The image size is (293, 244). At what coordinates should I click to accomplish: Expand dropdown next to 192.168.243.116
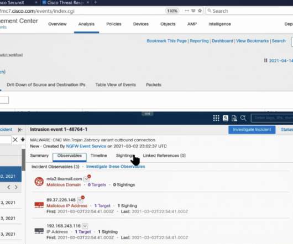tap(85, 226)
